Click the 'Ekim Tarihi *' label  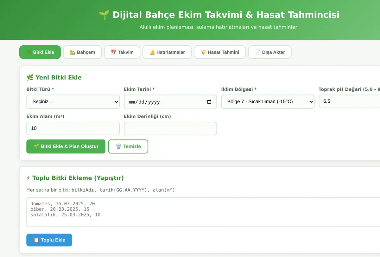coord(139,89)
